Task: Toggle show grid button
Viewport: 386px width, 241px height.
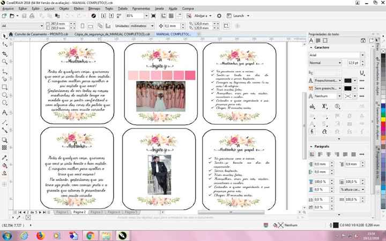Action: tap(172, 16)
